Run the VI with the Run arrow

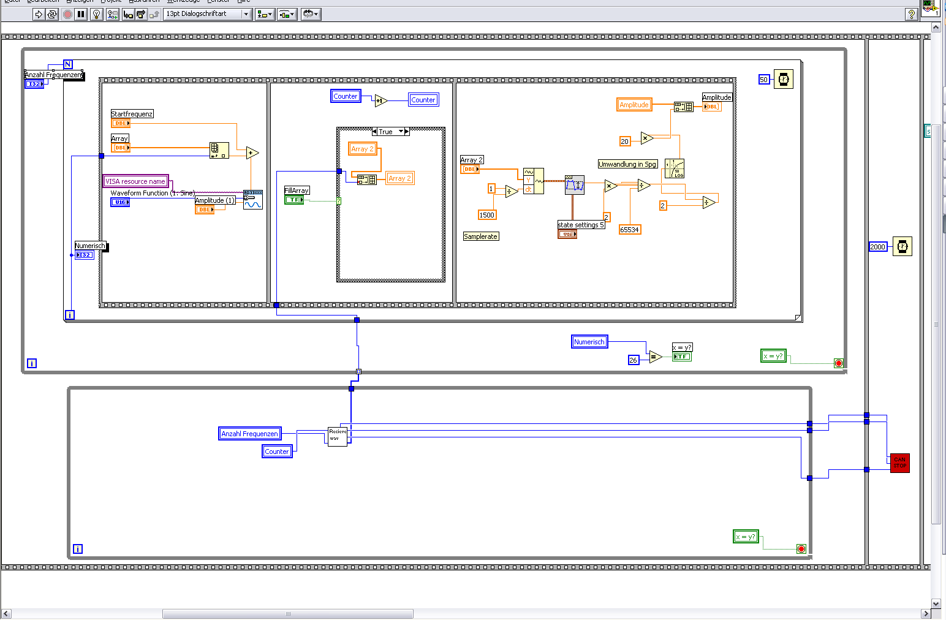click(39, 14)
